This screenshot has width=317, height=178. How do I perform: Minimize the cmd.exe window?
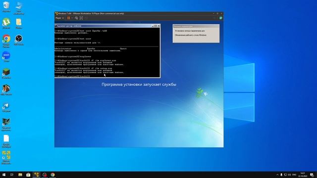point(153,26)
